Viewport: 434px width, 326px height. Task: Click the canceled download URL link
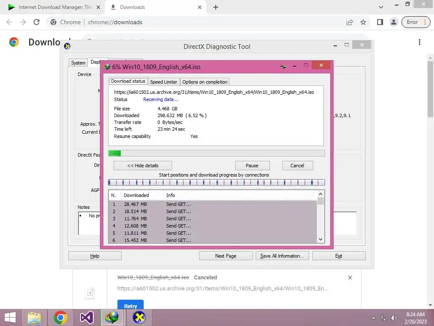pyautogui.click(x=222, y=288)
